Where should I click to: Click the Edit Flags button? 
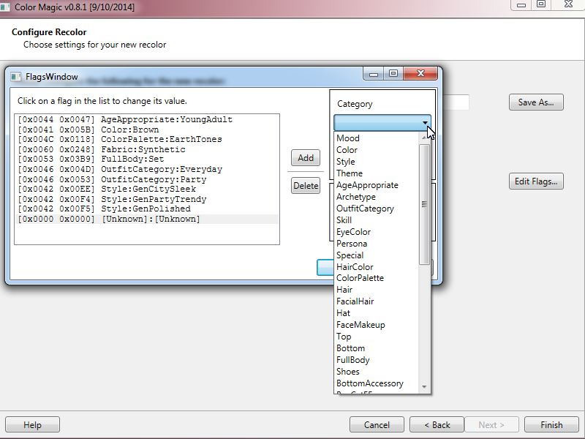click(536, 181)
